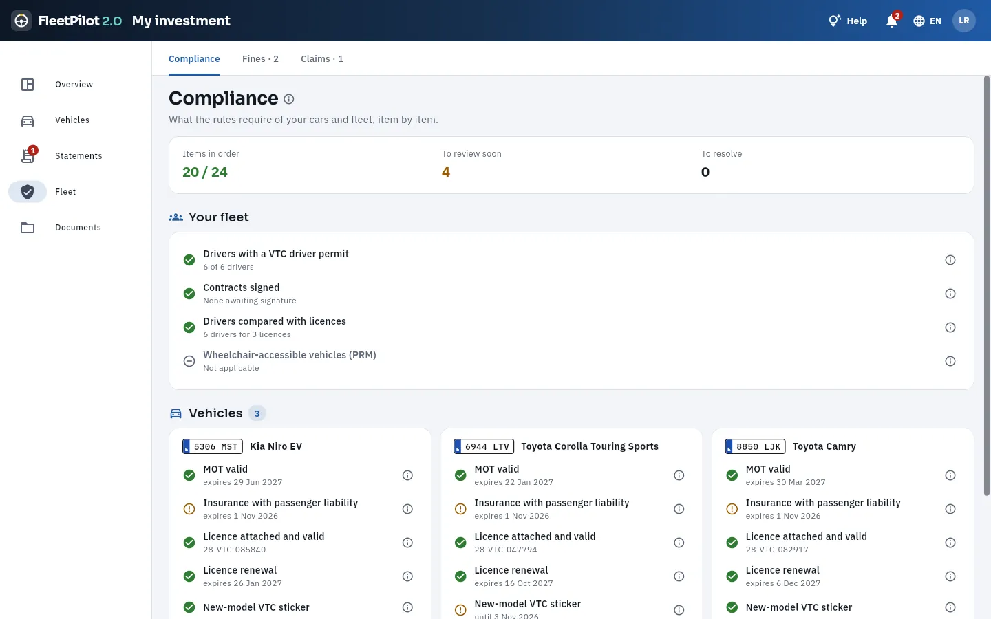Show info for Kia Niro EV insurance
Viewport: 991px width, 619px height.
pyautogui.click(x=407, y=509)
